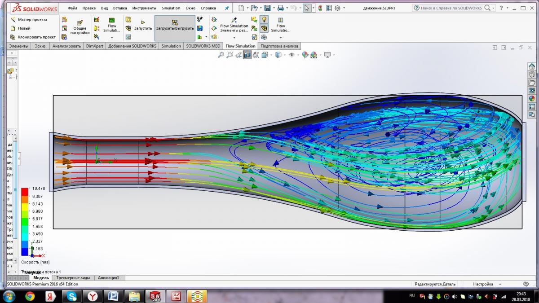Open the Справка menu
This screenshot has width=539, height=303.
(x=208, y=8)
